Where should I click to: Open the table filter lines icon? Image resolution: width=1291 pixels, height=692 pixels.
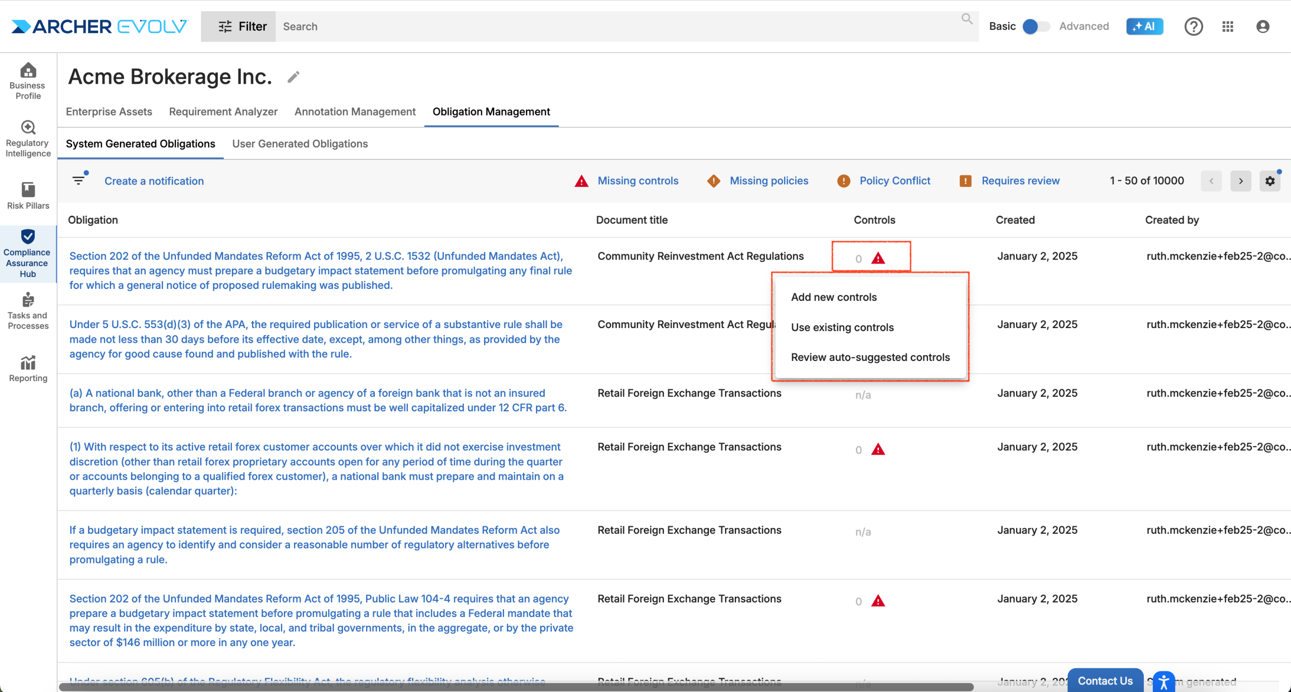point(79,180)
